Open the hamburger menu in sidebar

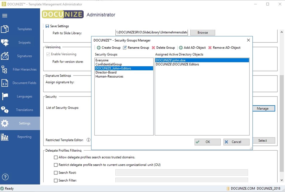[x=5, y=16]
